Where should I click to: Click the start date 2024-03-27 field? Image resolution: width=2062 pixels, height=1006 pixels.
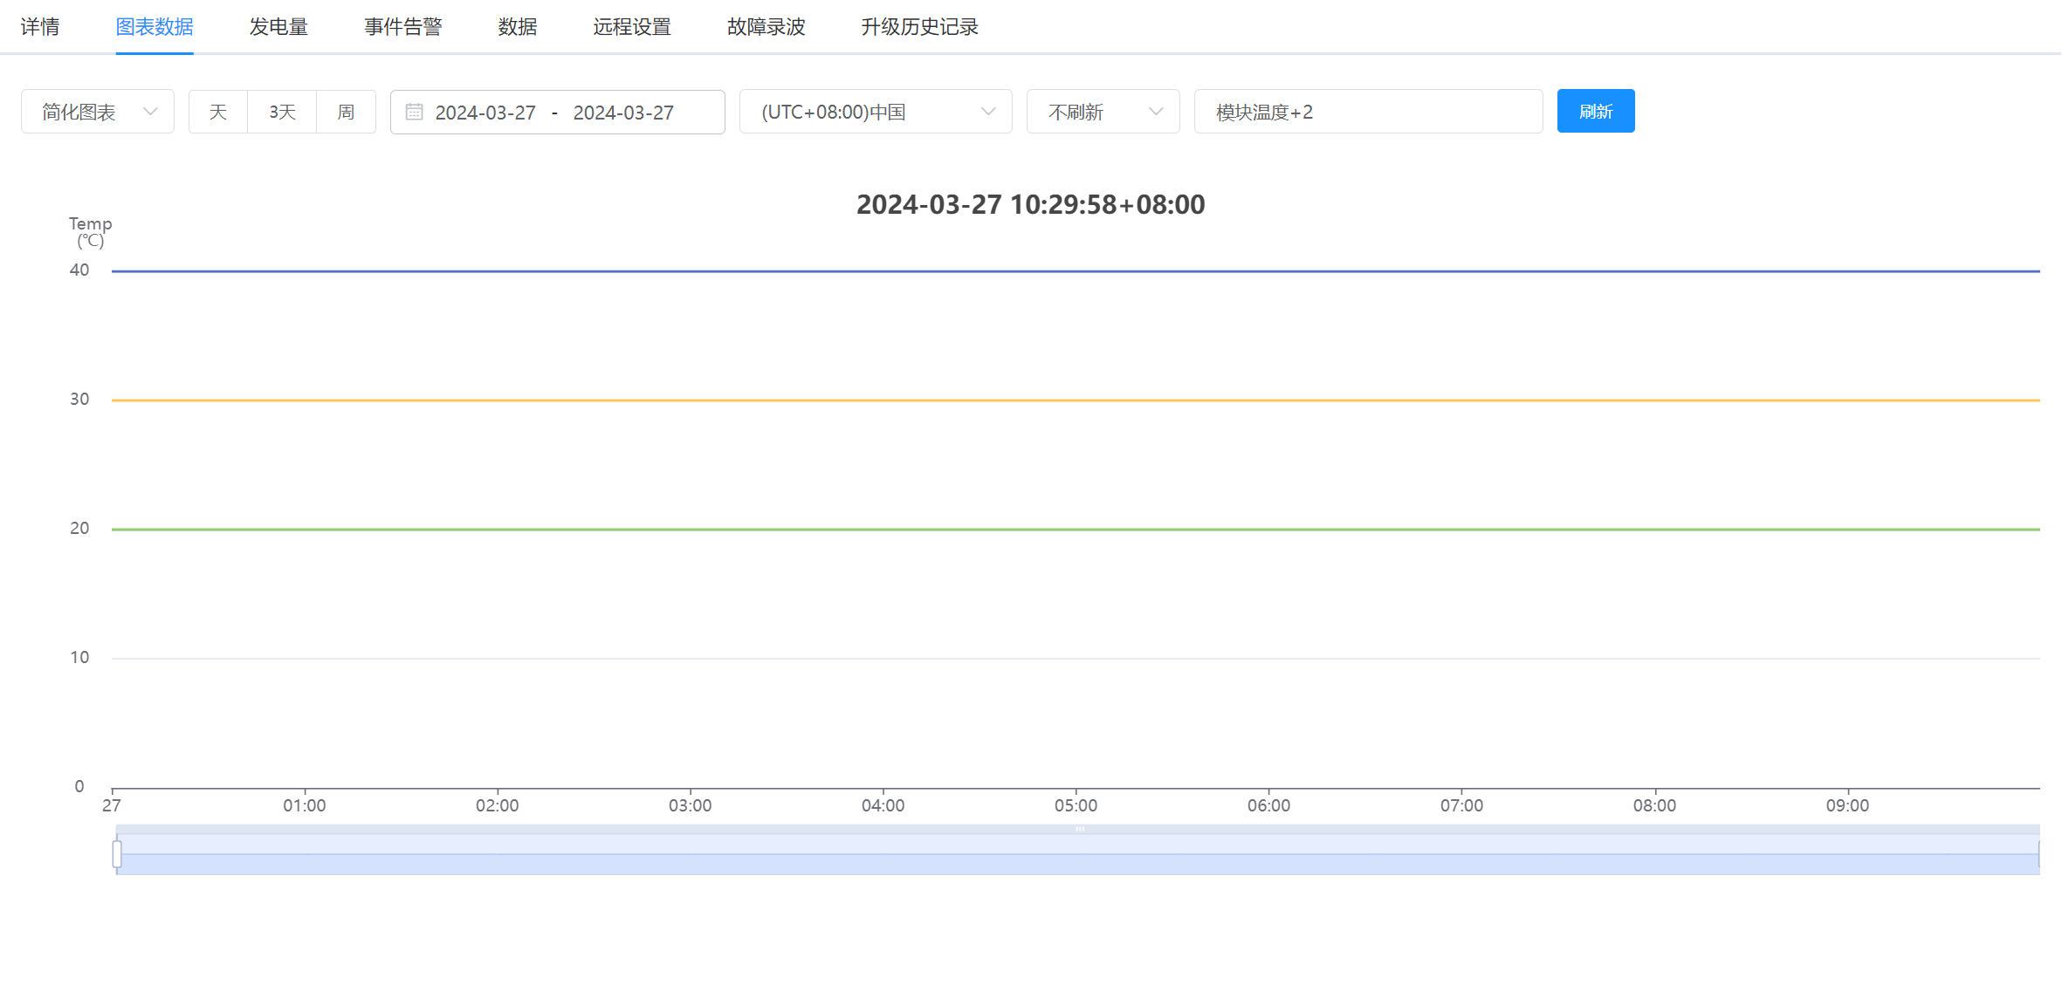485,113
